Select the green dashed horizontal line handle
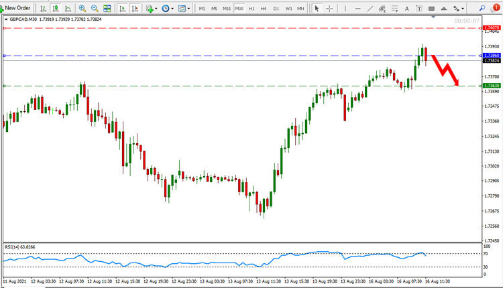The height and width of the screenshot is (288, 503). 5,86
